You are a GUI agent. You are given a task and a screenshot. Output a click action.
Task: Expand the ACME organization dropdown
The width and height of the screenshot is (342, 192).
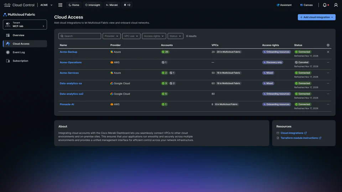46,5
